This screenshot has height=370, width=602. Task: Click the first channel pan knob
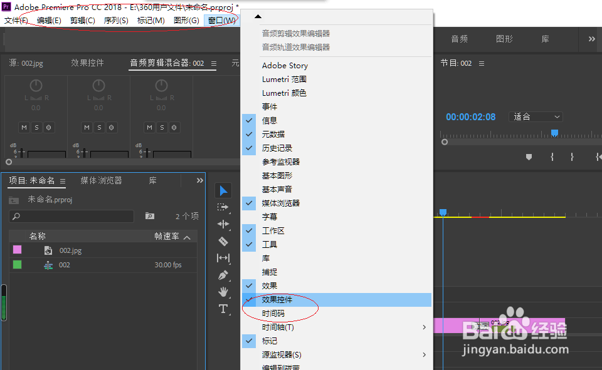[x=36, y=86]
